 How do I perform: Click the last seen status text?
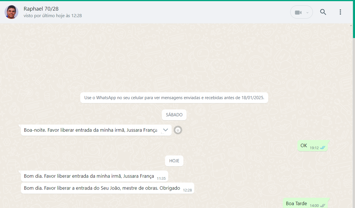pyautogui.click(x=53, y=16)
